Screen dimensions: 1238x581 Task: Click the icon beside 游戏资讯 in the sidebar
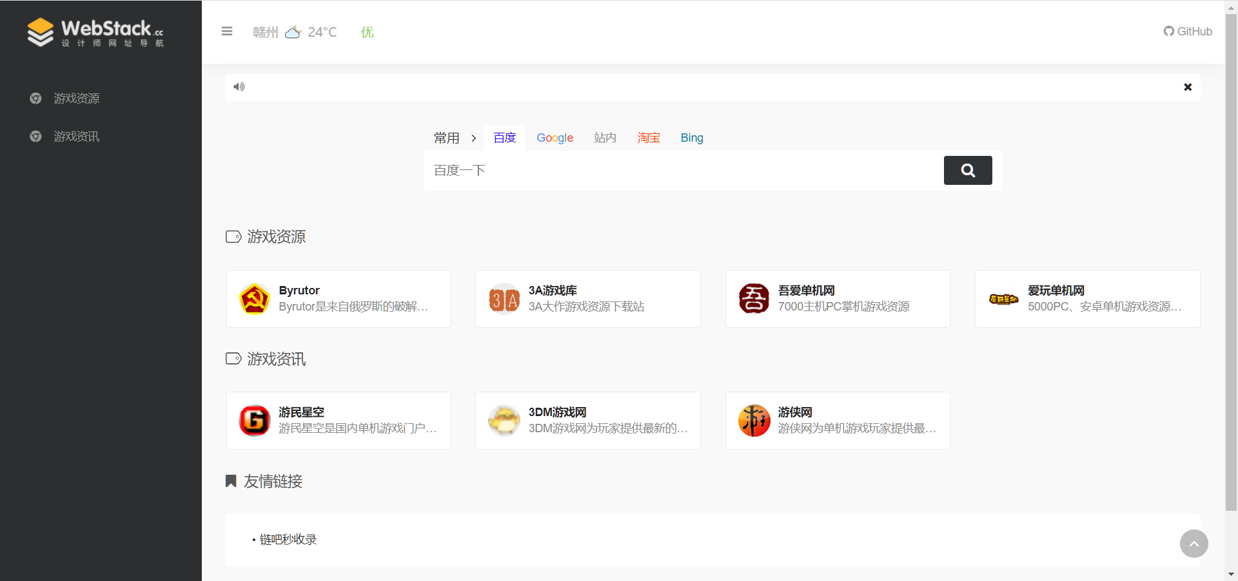pos(36,137)
